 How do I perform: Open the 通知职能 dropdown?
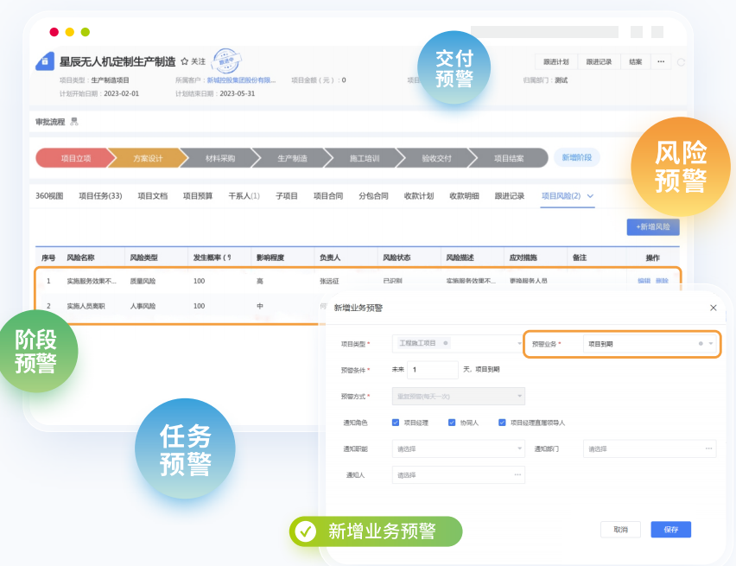click(458, 448)
